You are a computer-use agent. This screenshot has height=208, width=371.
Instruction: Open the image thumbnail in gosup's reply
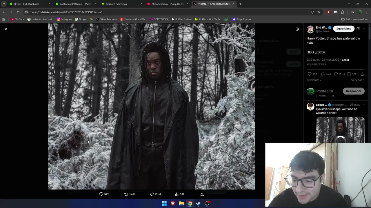[340, 130]
